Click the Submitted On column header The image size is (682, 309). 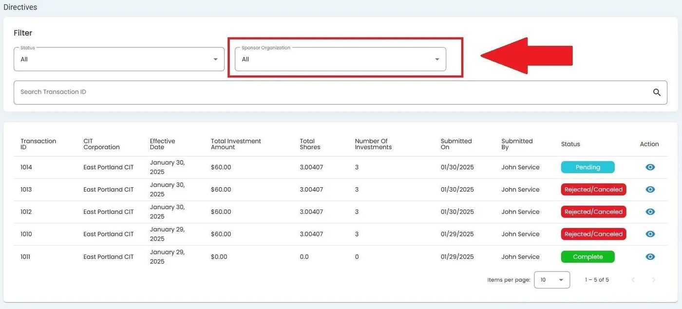pos(456,144)
